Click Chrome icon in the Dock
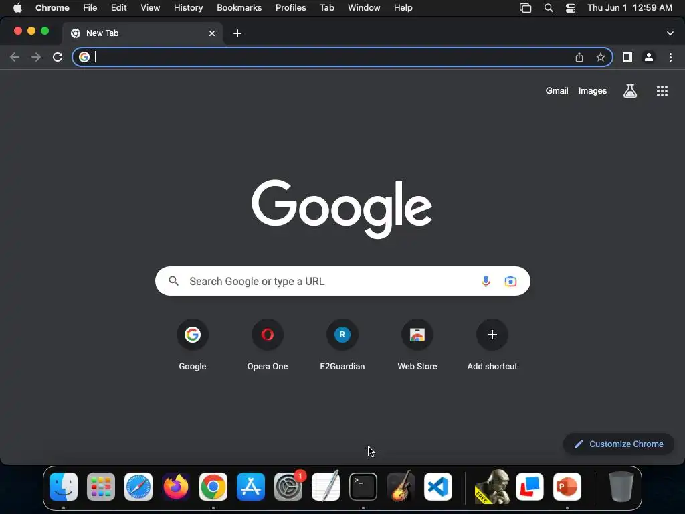Viewport: 685px width, 514px height. click(x=213, y=487)
